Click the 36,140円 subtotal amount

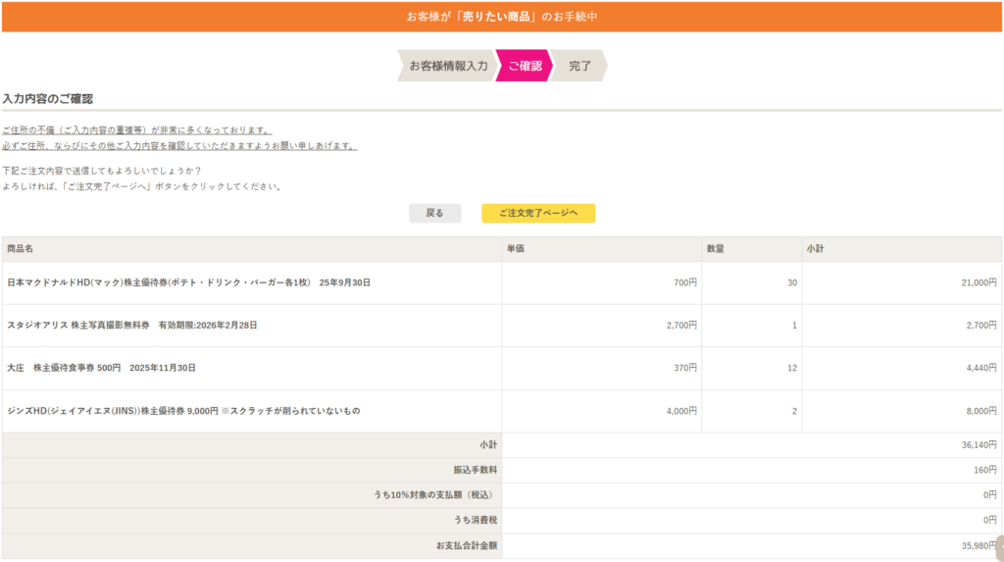(x=979, y=444)
